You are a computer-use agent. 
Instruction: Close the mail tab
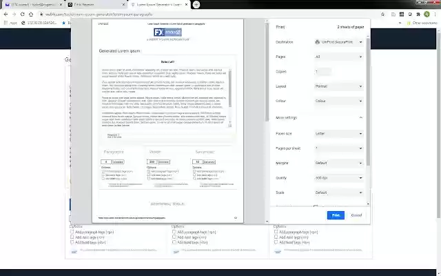[61, 5]
